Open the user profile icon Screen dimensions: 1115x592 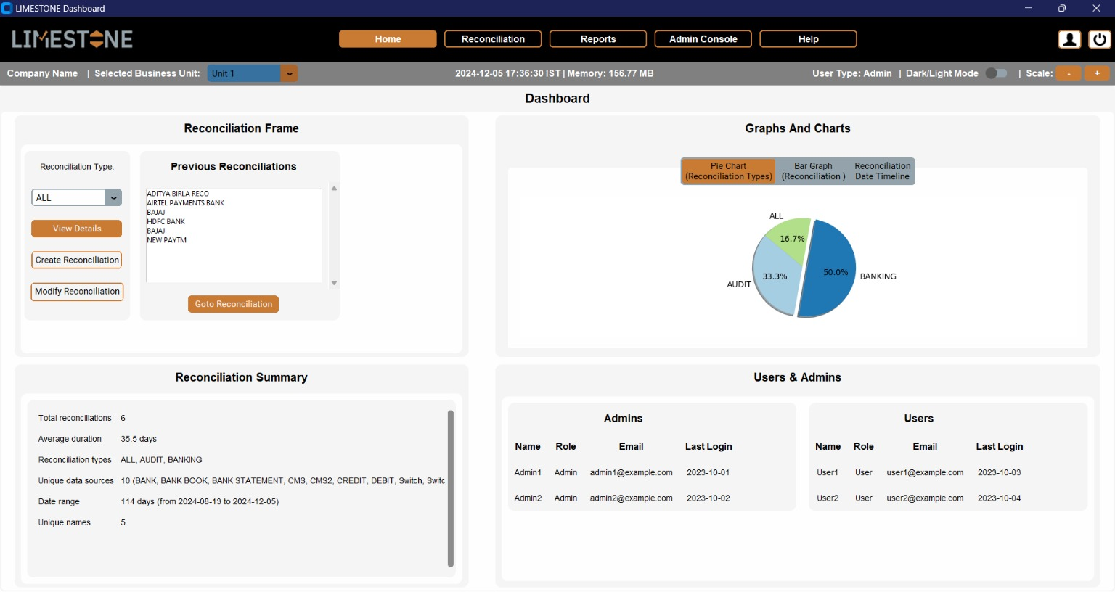pos(1069,39)
